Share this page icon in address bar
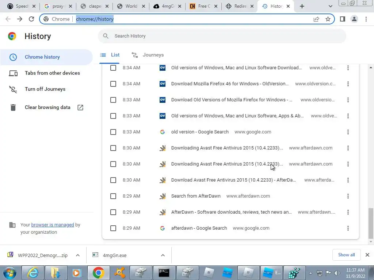This screenshot has height=280, width=374. click(x=316, y=19)
